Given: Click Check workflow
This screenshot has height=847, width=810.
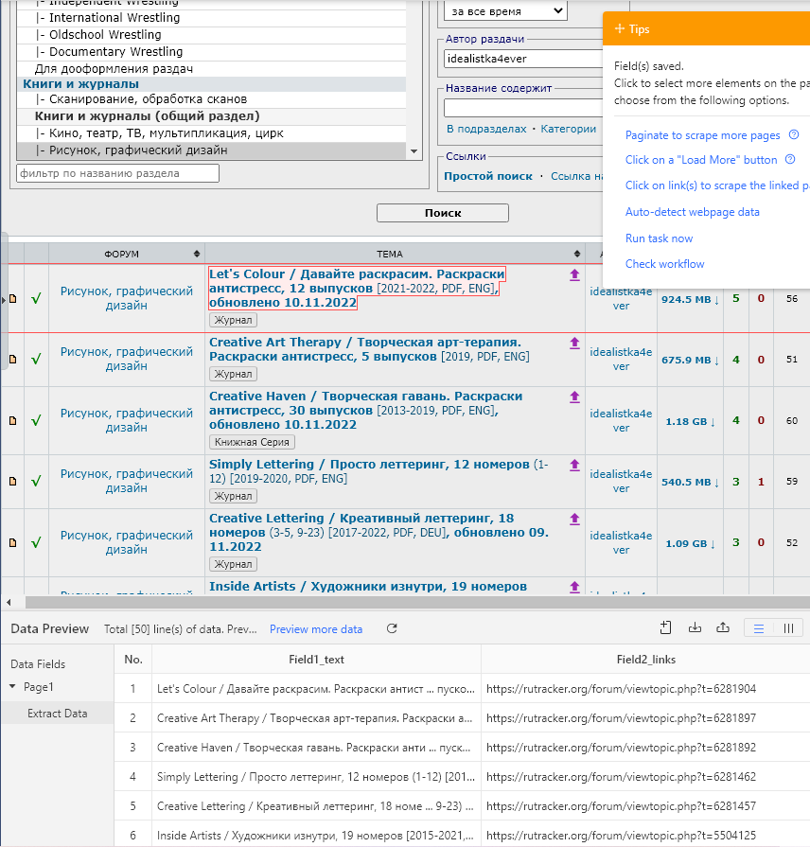Looking at the screenshot, I should [664, 264].
